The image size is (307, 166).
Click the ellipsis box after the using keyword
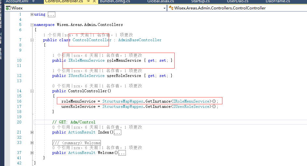51,15
